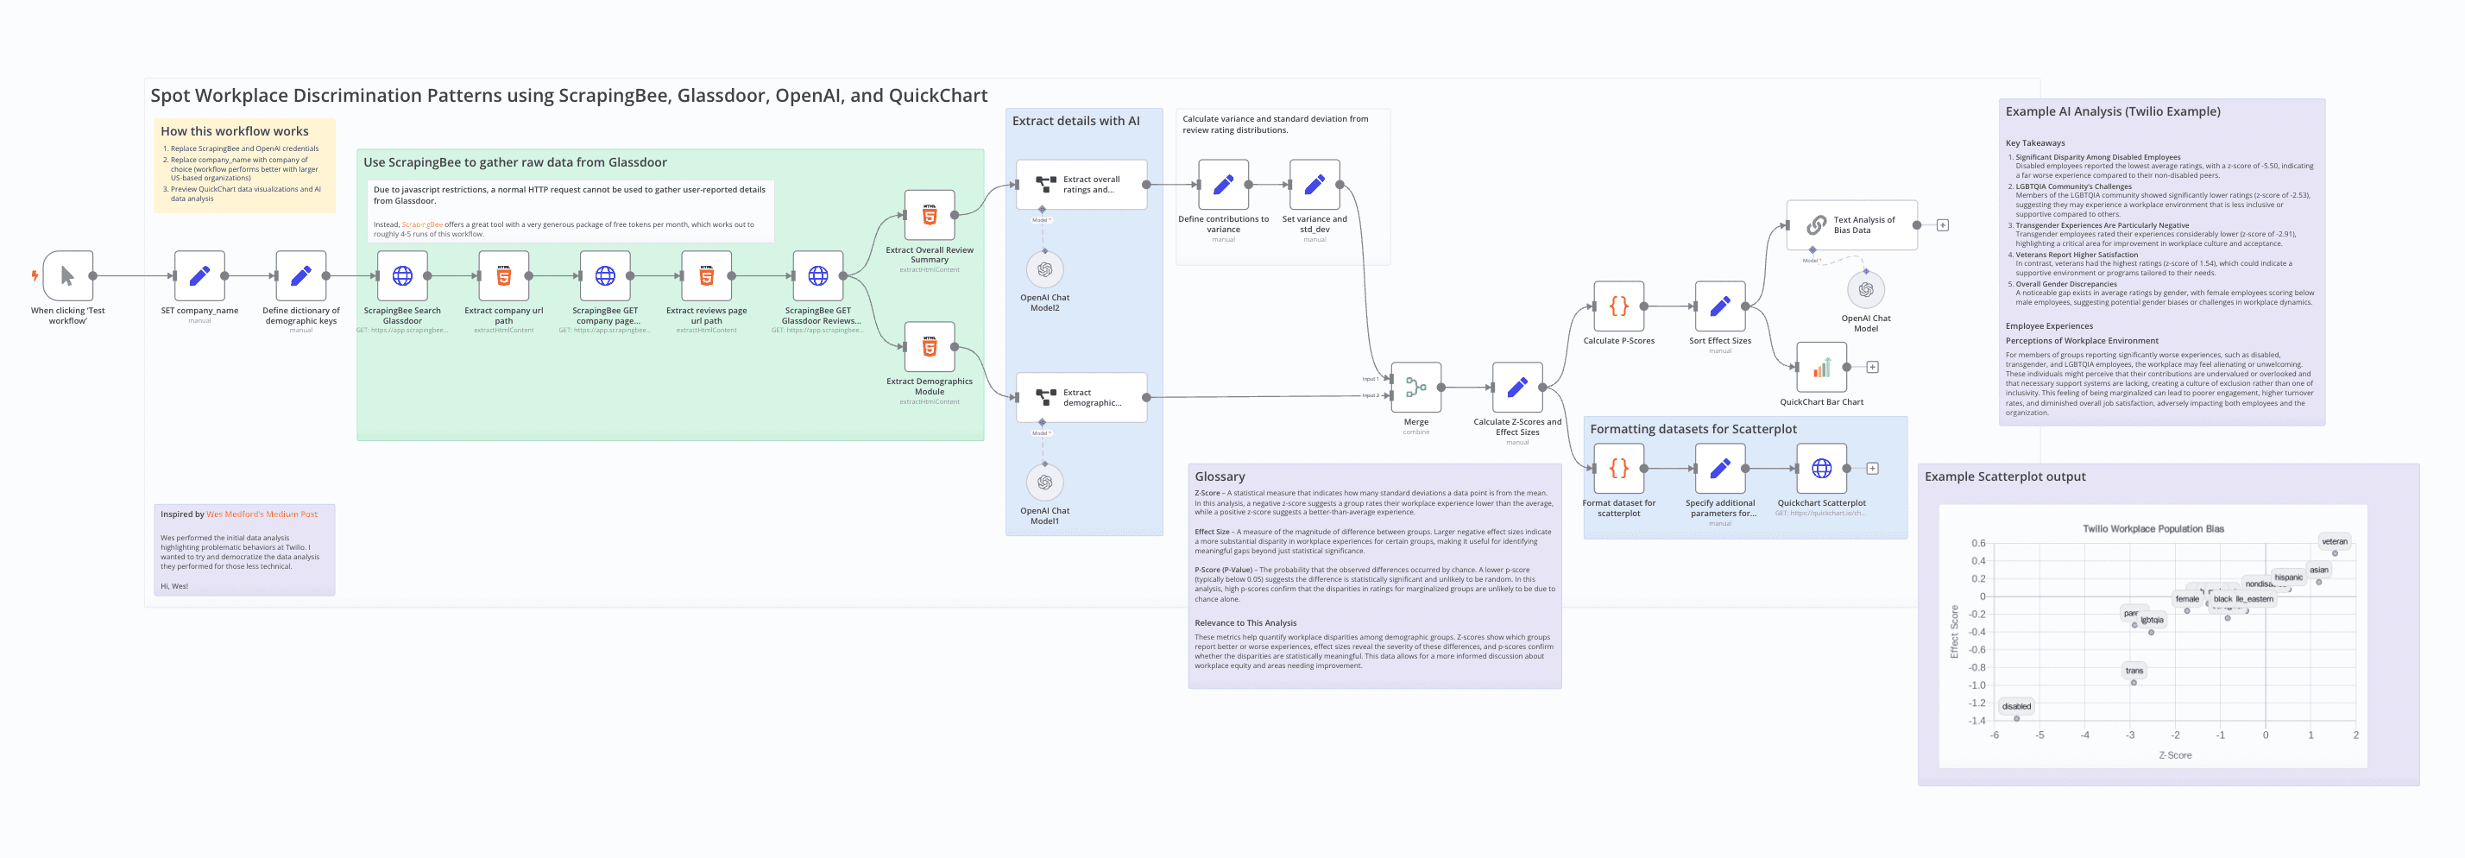Viewport: 2465px width, 858px height.
Task: Click 'Use ScrapingBee to gather raw data' heading
Action: tap(514, 162)
